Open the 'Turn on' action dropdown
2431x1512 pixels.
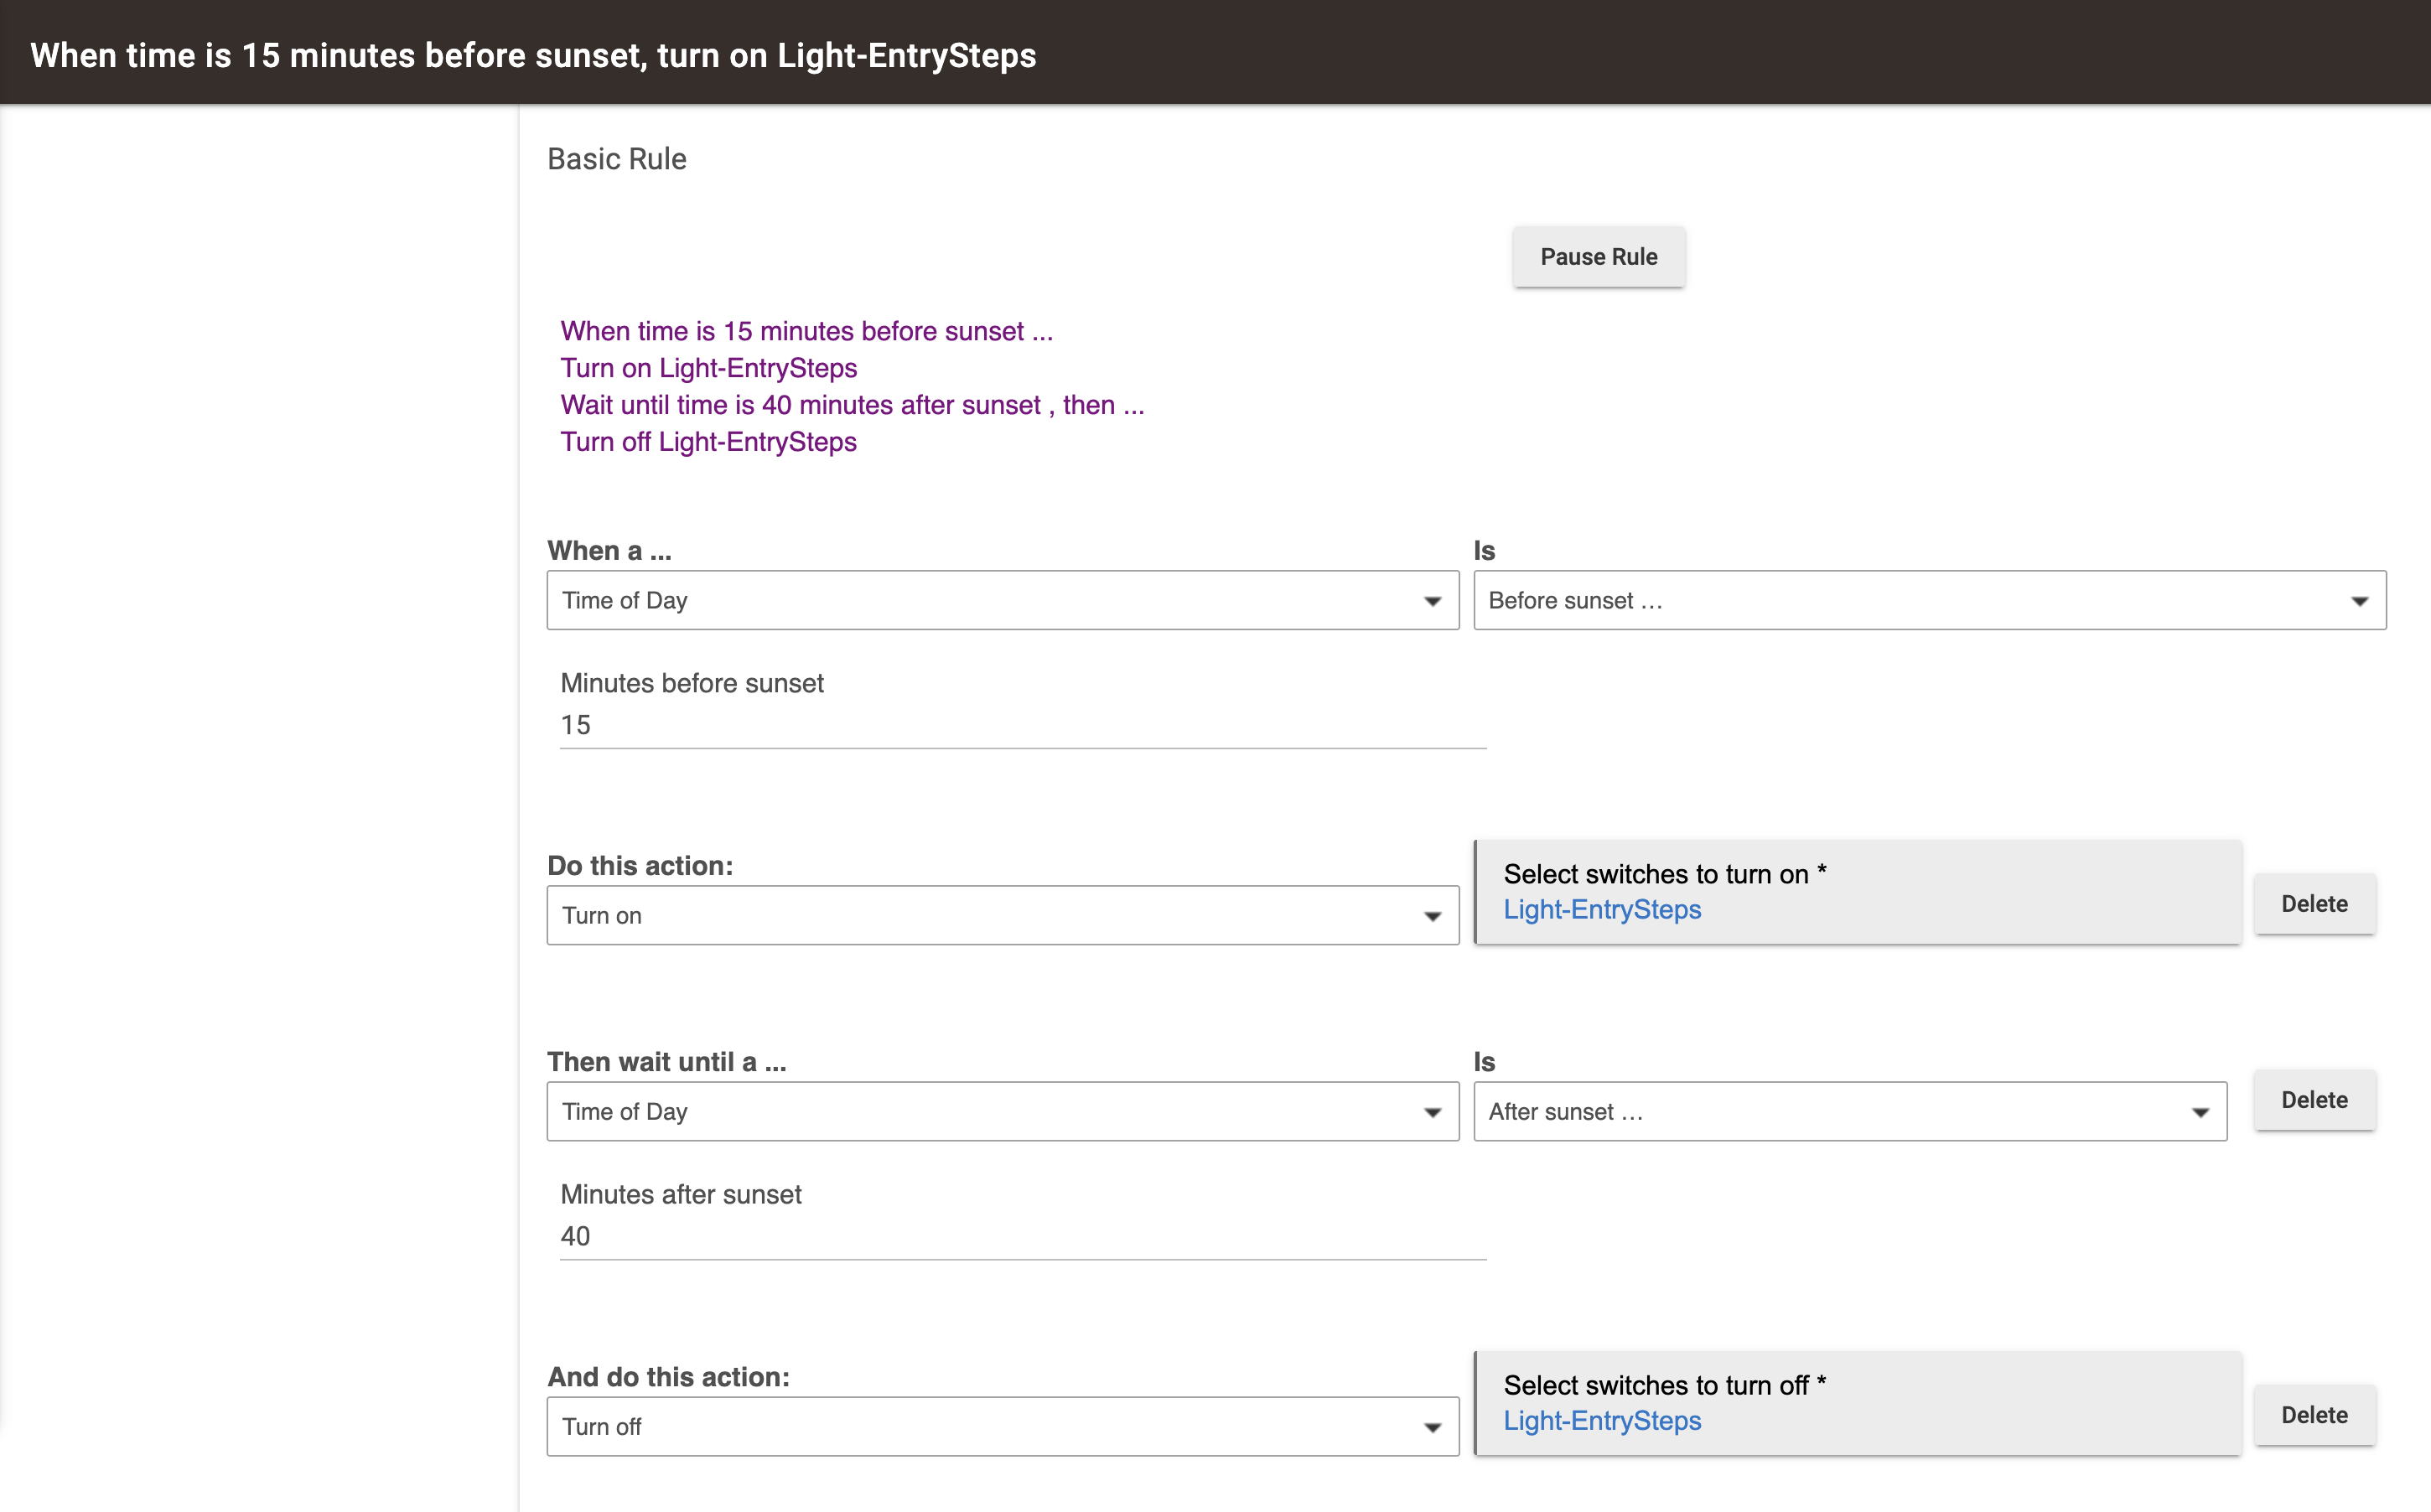pyautogui.click(x=1002, y=915)
